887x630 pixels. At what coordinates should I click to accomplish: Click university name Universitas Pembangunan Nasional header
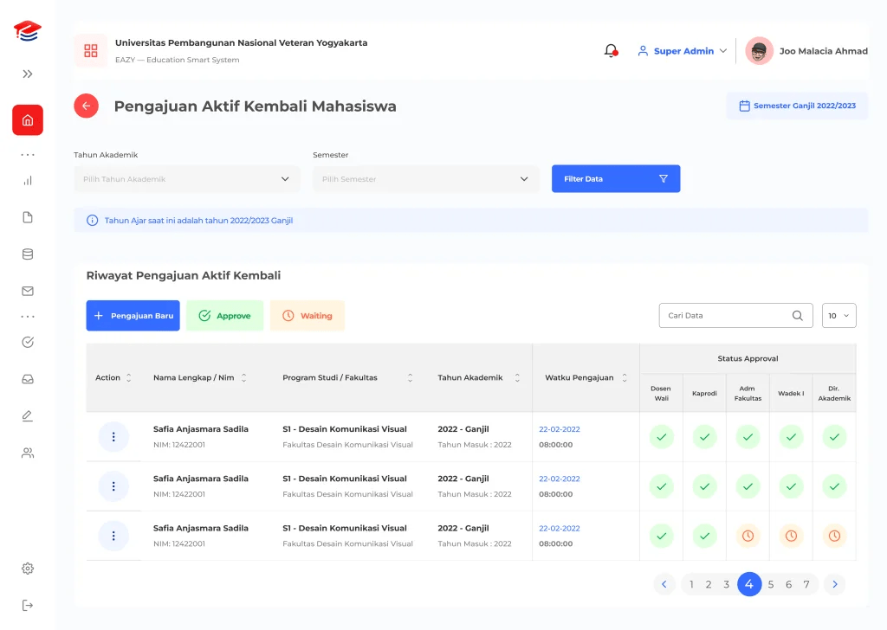pyautogui.click(x=241, y=43)
